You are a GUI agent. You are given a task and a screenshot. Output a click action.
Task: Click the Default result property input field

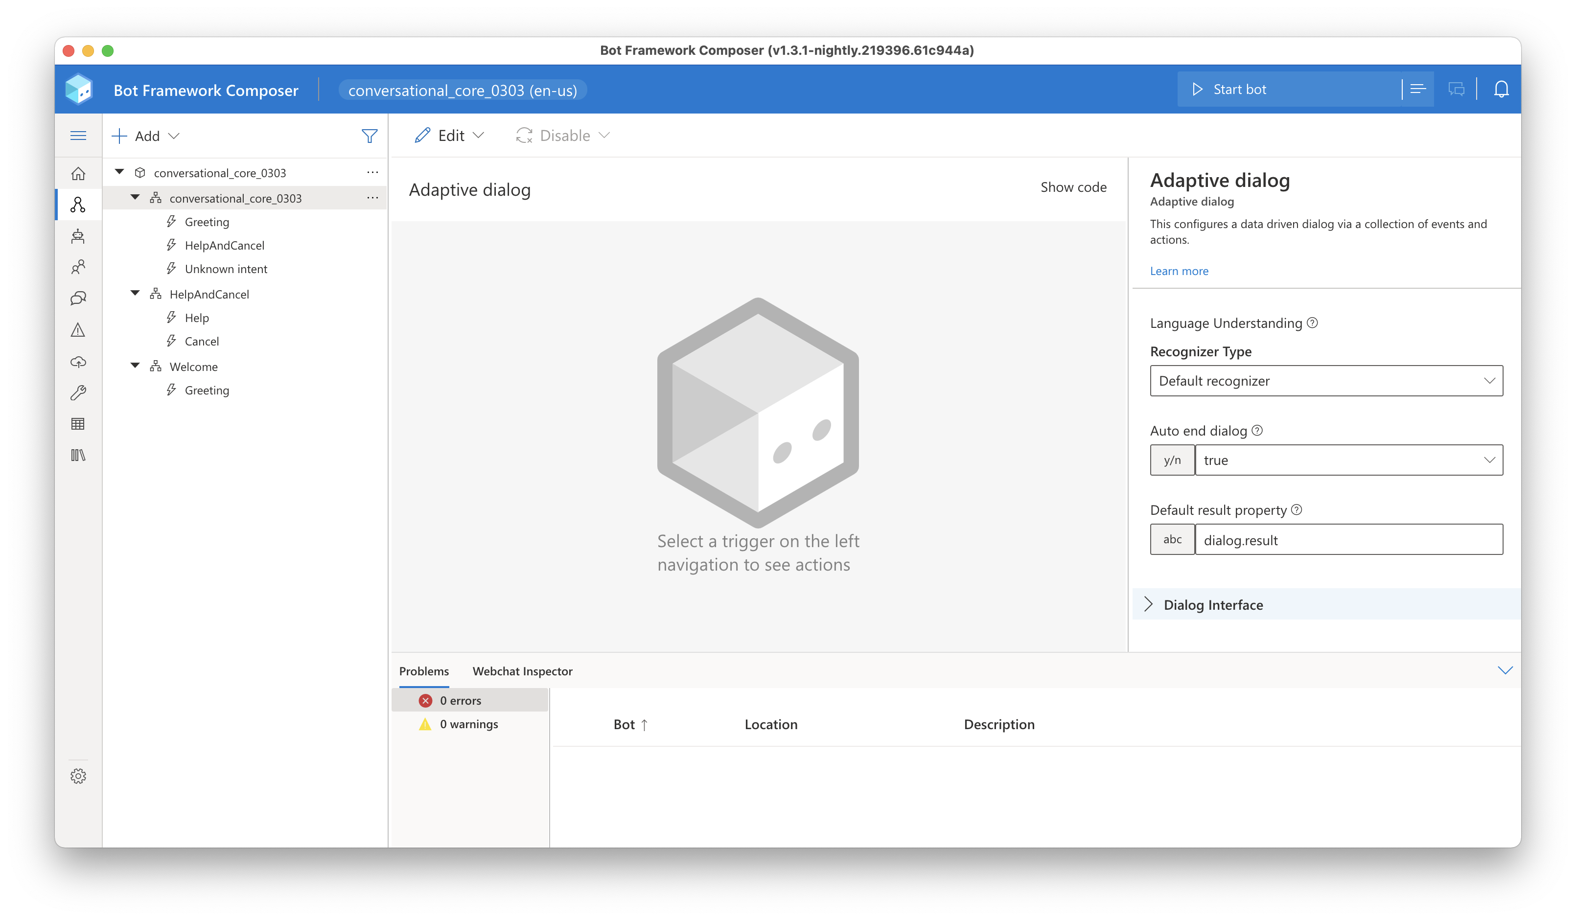[x=1348, y=539]
